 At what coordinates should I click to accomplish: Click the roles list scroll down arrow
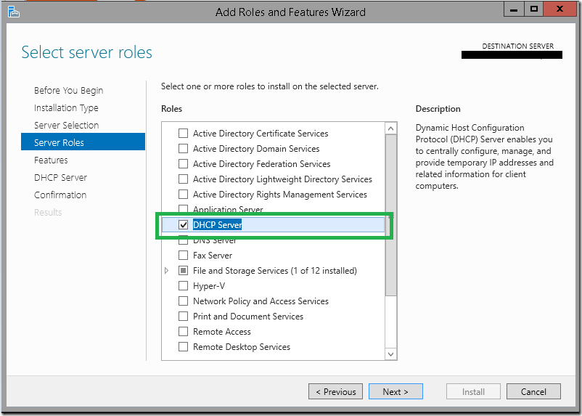pos(391,354)
